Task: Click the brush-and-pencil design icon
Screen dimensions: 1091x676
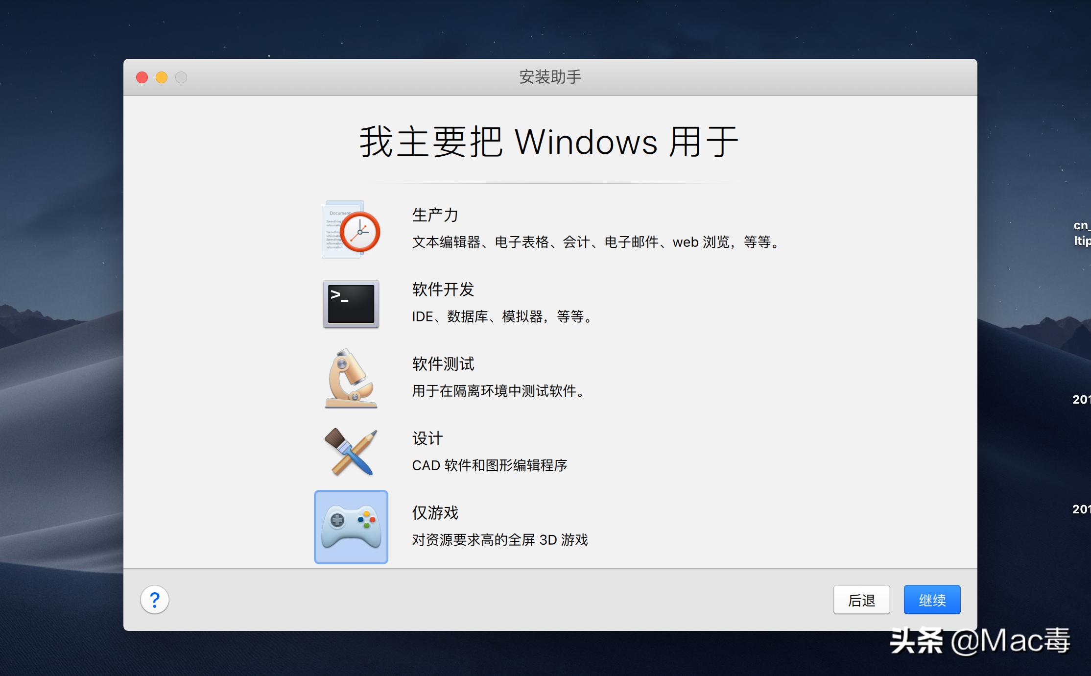Action: [350, 452]
